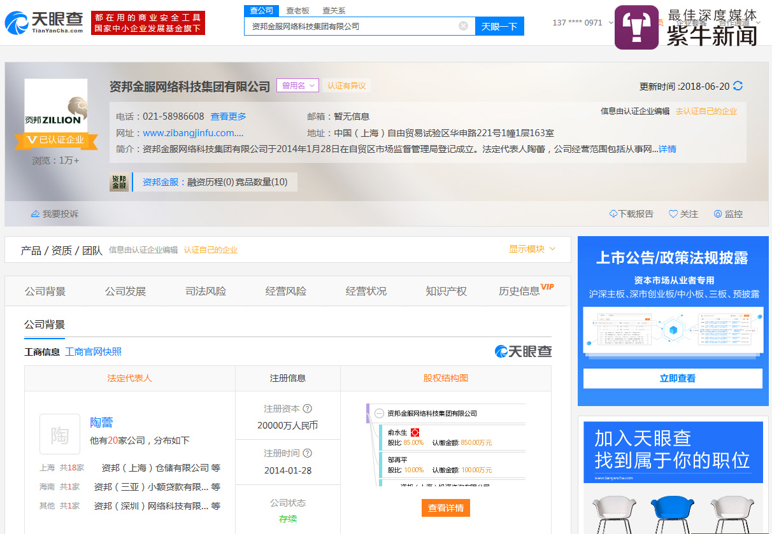The image size is (772, 534).
Task: Expand the 显示模块 dropdown
Action: point(532,249)
